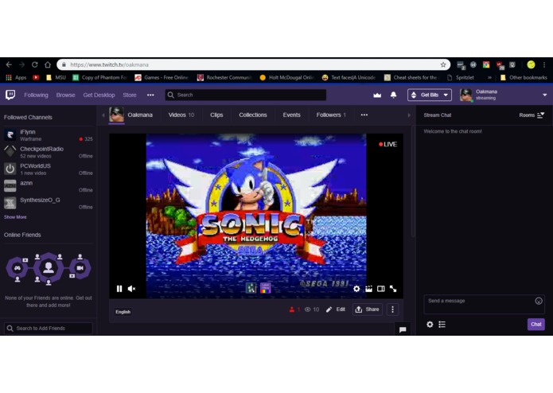553x393 pixels.
Task: Open Apps bookmarks shortcut
Action: pyautogui.click(x=16, y=77)
